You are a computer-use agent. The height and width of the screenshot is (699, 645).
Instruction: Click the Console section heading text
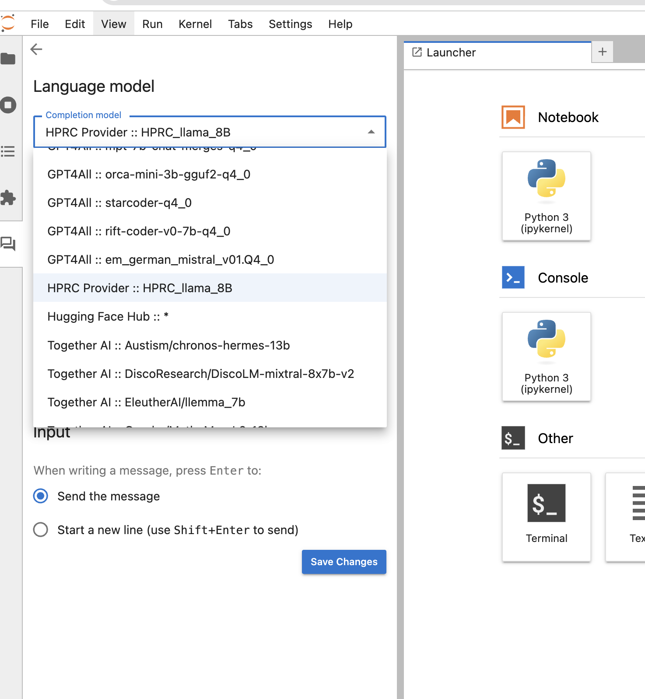(563, 278)
